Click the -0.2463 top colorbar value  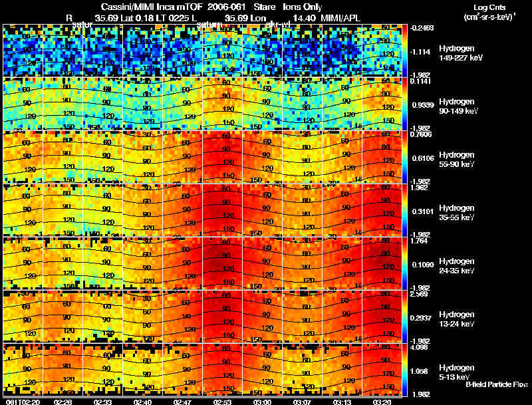tap(423, 28)
